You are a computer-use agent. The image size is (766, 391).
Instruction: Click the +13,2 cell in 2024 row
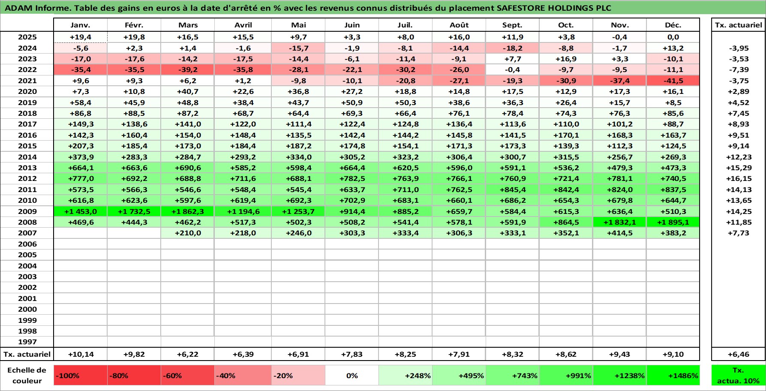(673, 48)
